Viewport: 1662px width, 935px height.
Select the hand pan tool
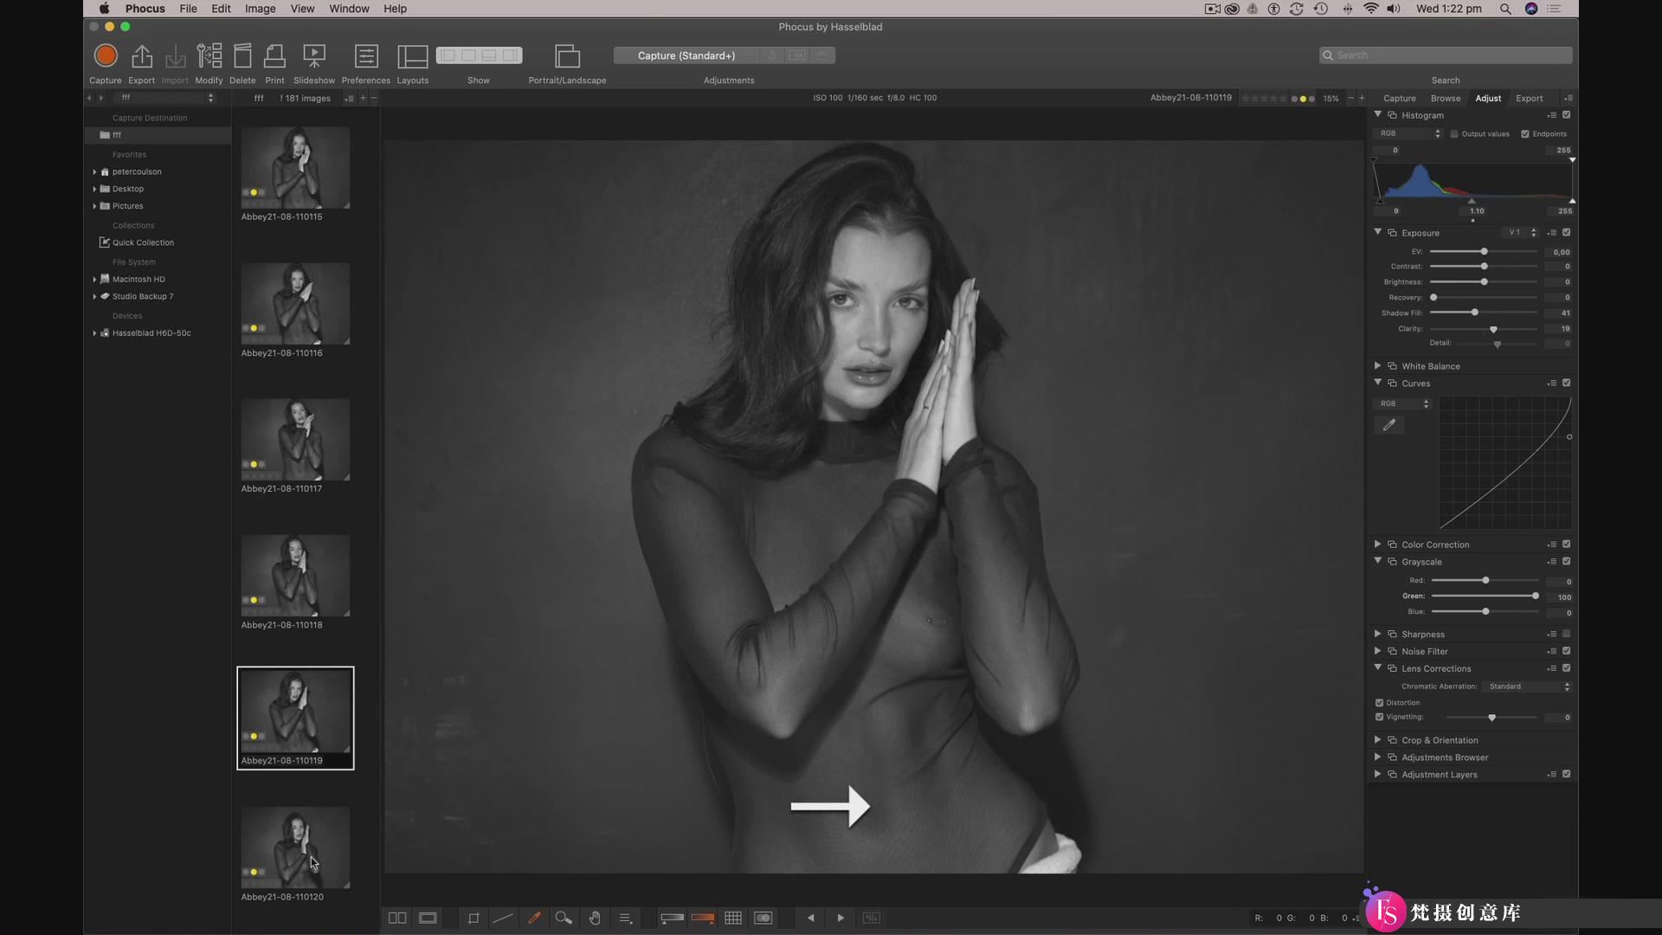tap(595, 918)
